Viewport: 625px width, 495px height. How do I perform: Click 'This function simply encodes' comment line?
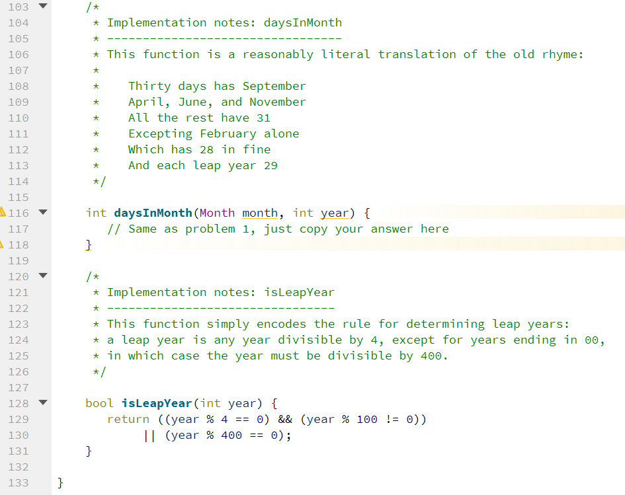click(x=339, y=324)
